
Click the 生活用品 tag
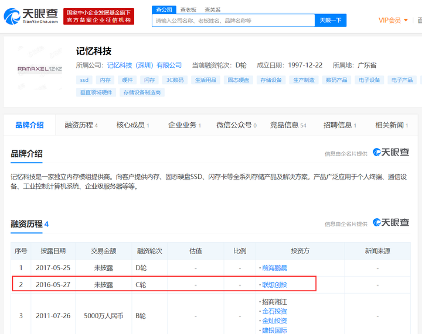click(206, 80)
